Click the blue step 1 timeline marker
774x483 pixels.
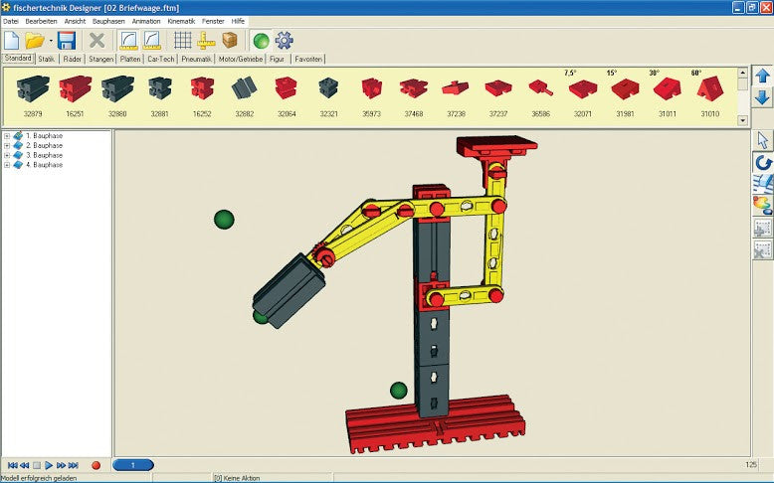[x=133, y=465]
